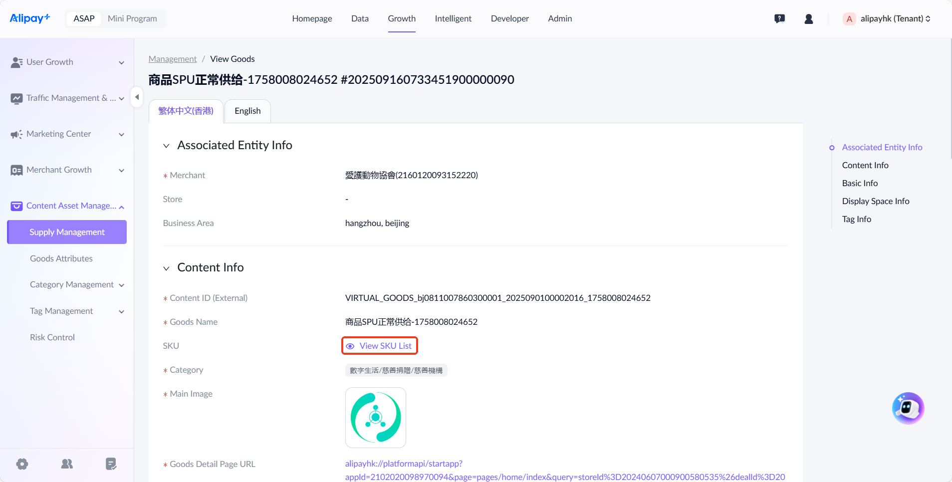The height and width of the screenshot is (482, 952).
Task: Click the document edit icon in sidebar footer
Action: pos(111,464)
